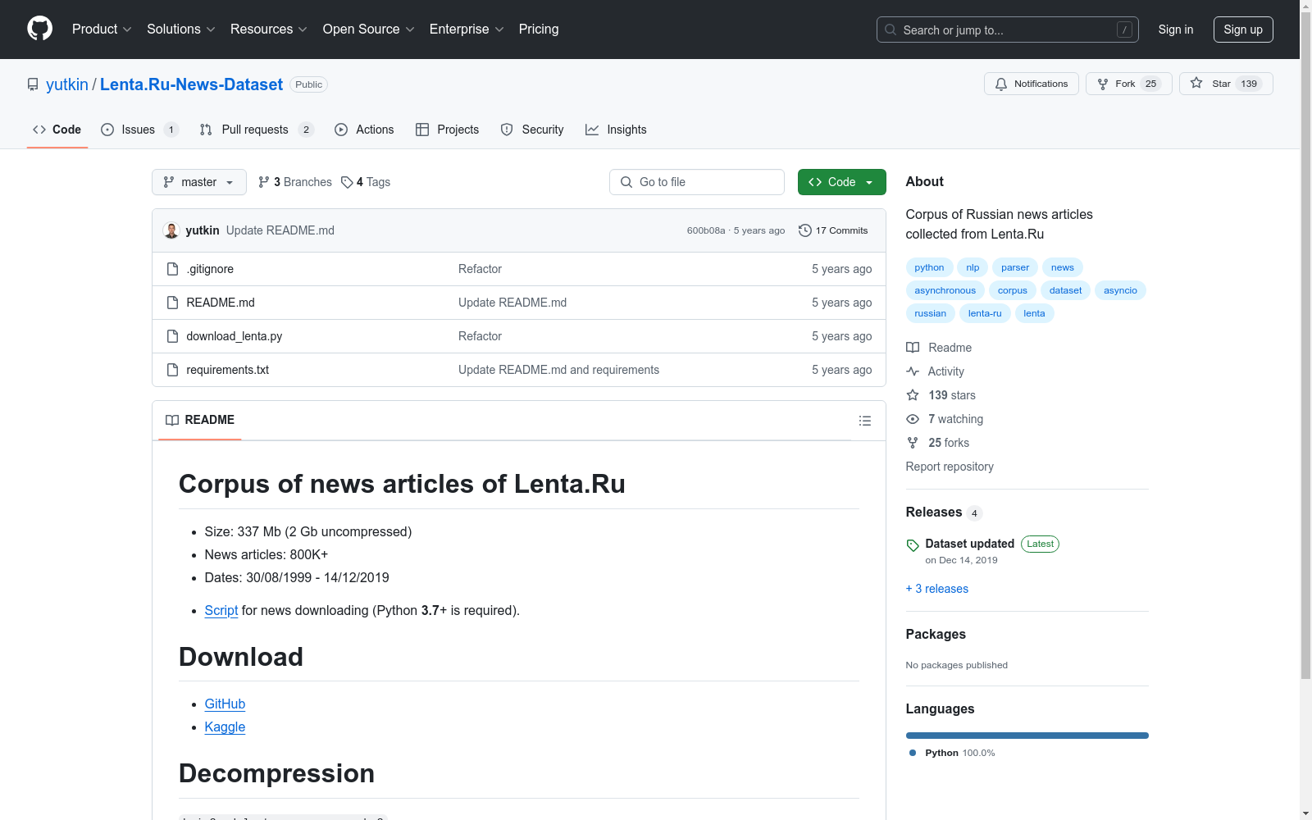Switch to the Issues tab

tap(139, 130)
